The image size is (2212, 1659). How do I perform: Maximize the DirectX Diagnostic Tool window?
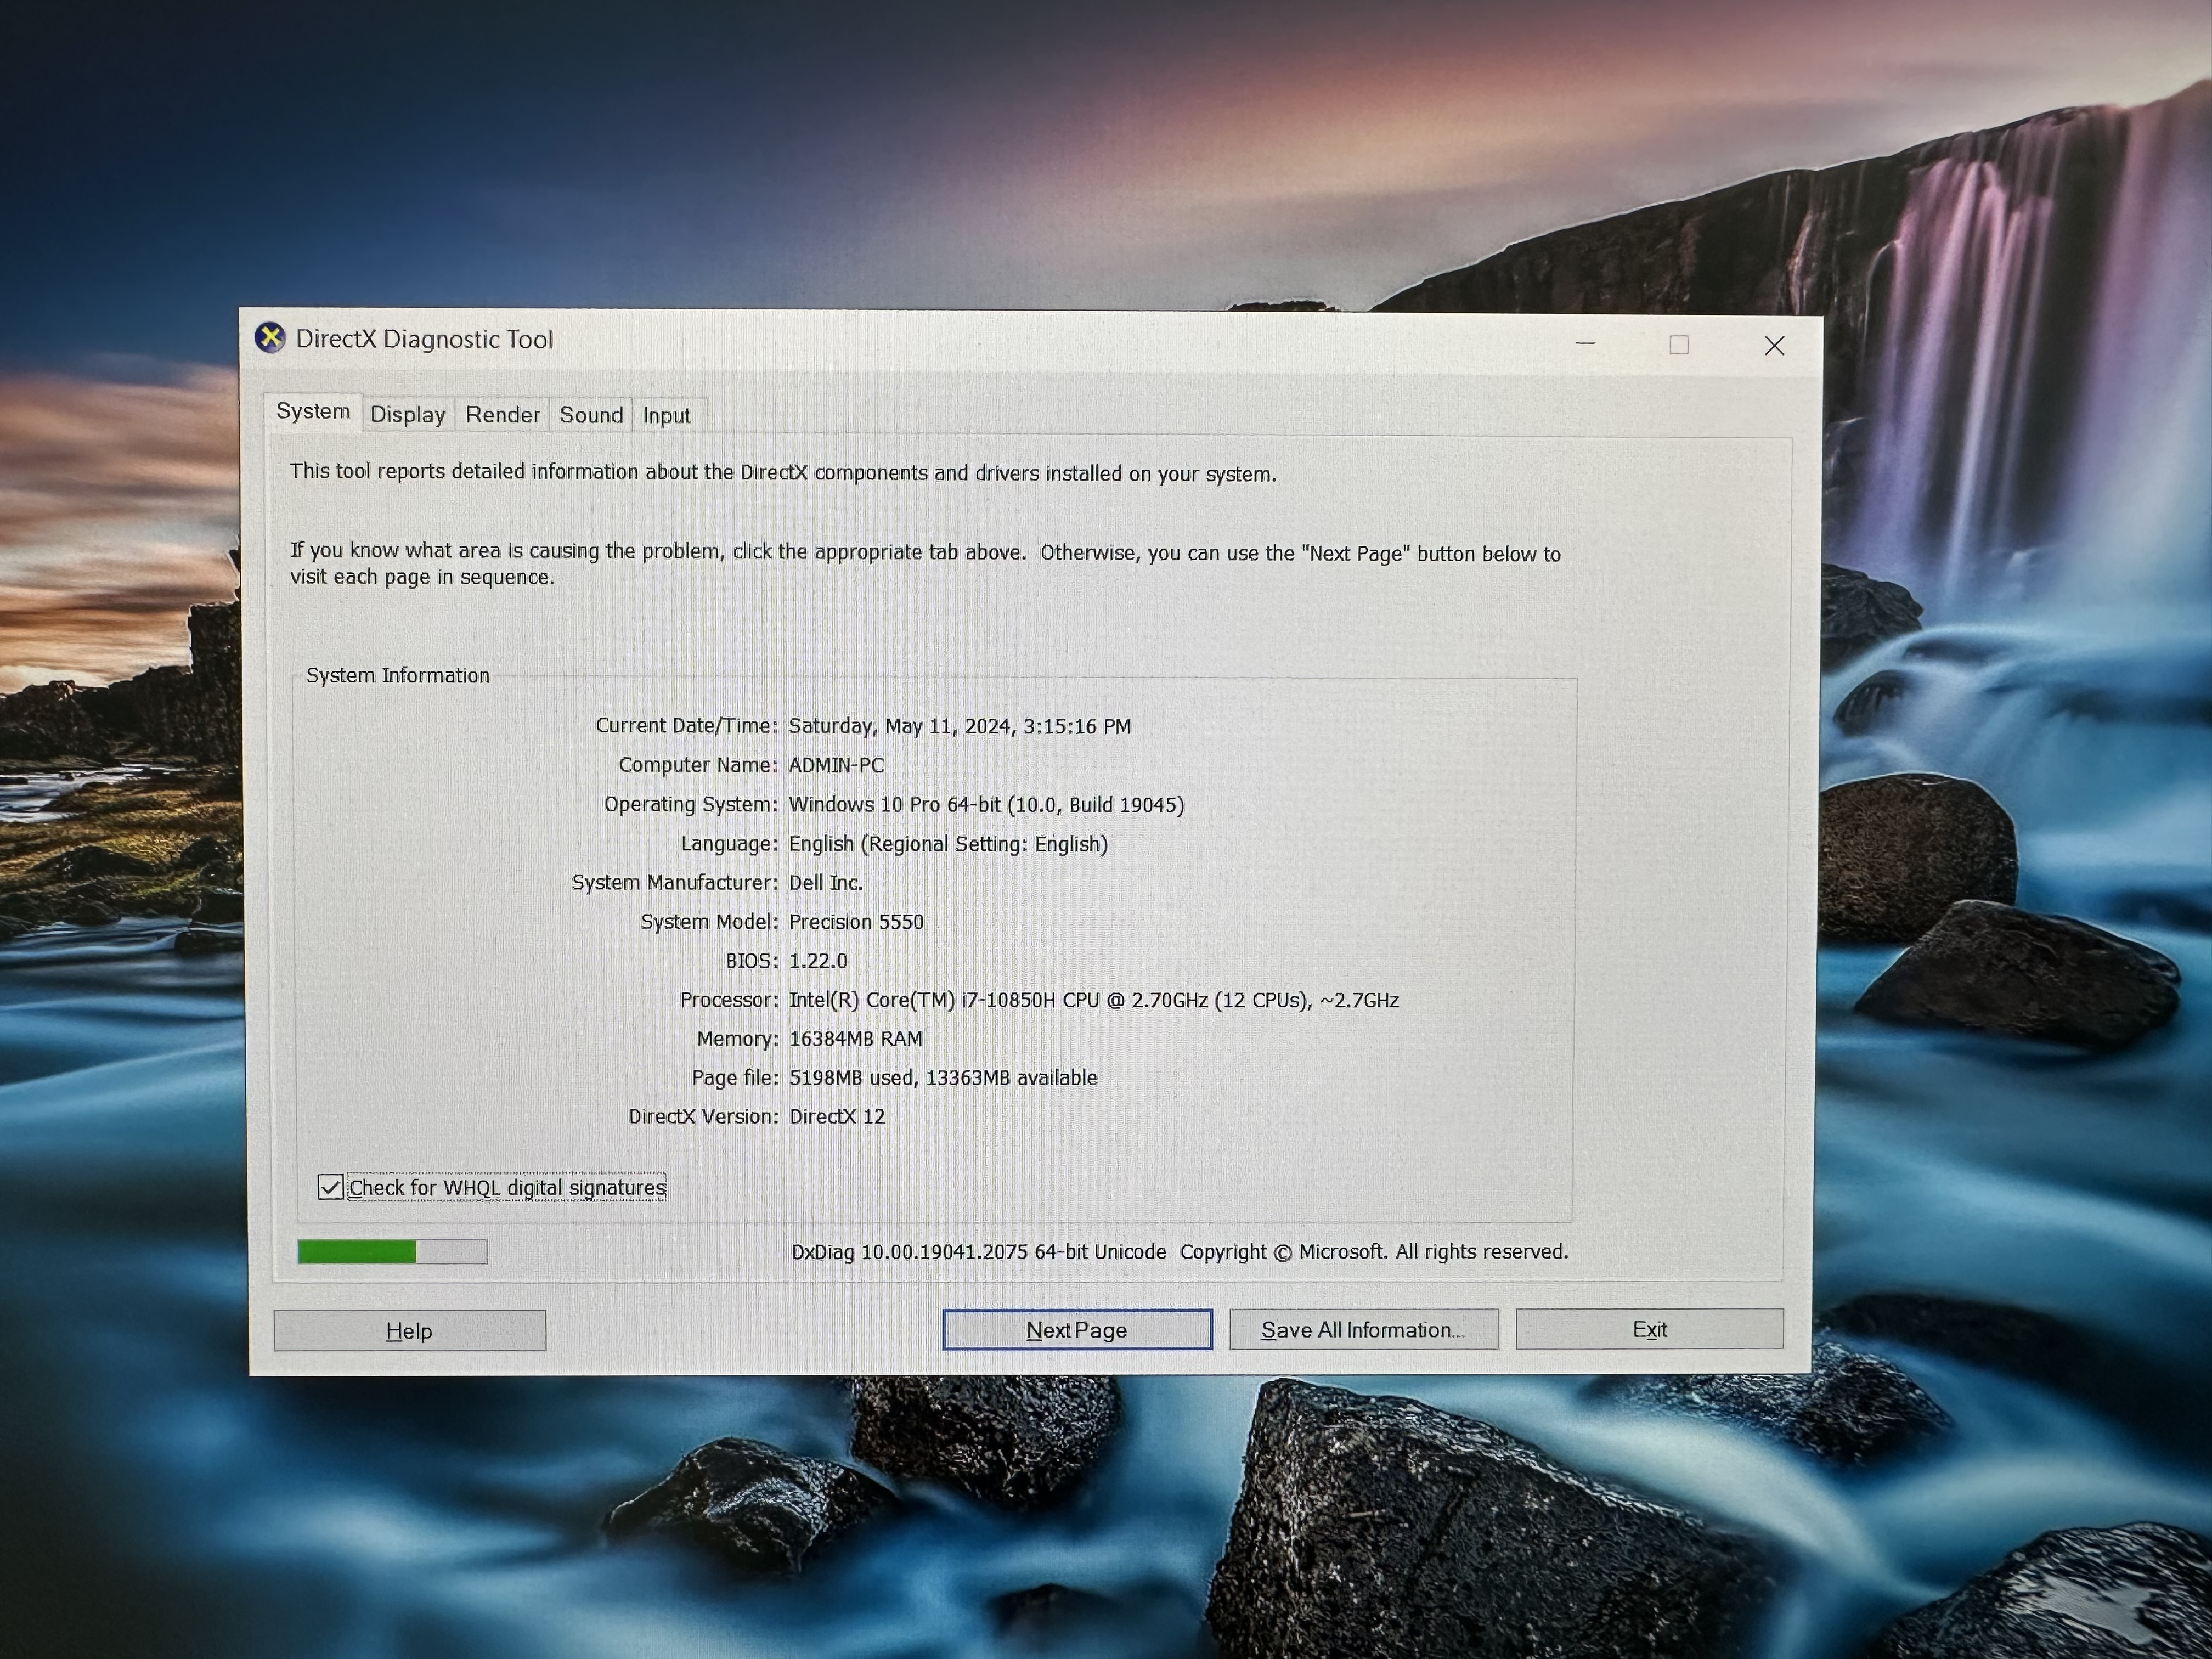[1679, 345]
